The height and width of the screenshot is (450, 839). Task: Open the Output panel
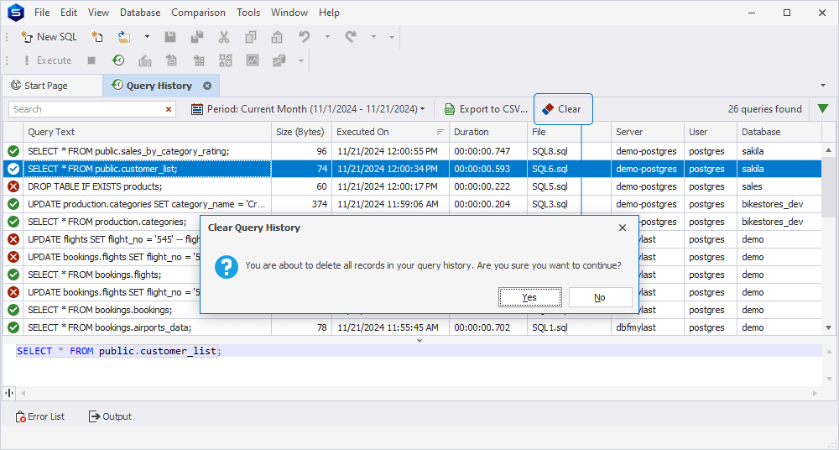(110, 416)
